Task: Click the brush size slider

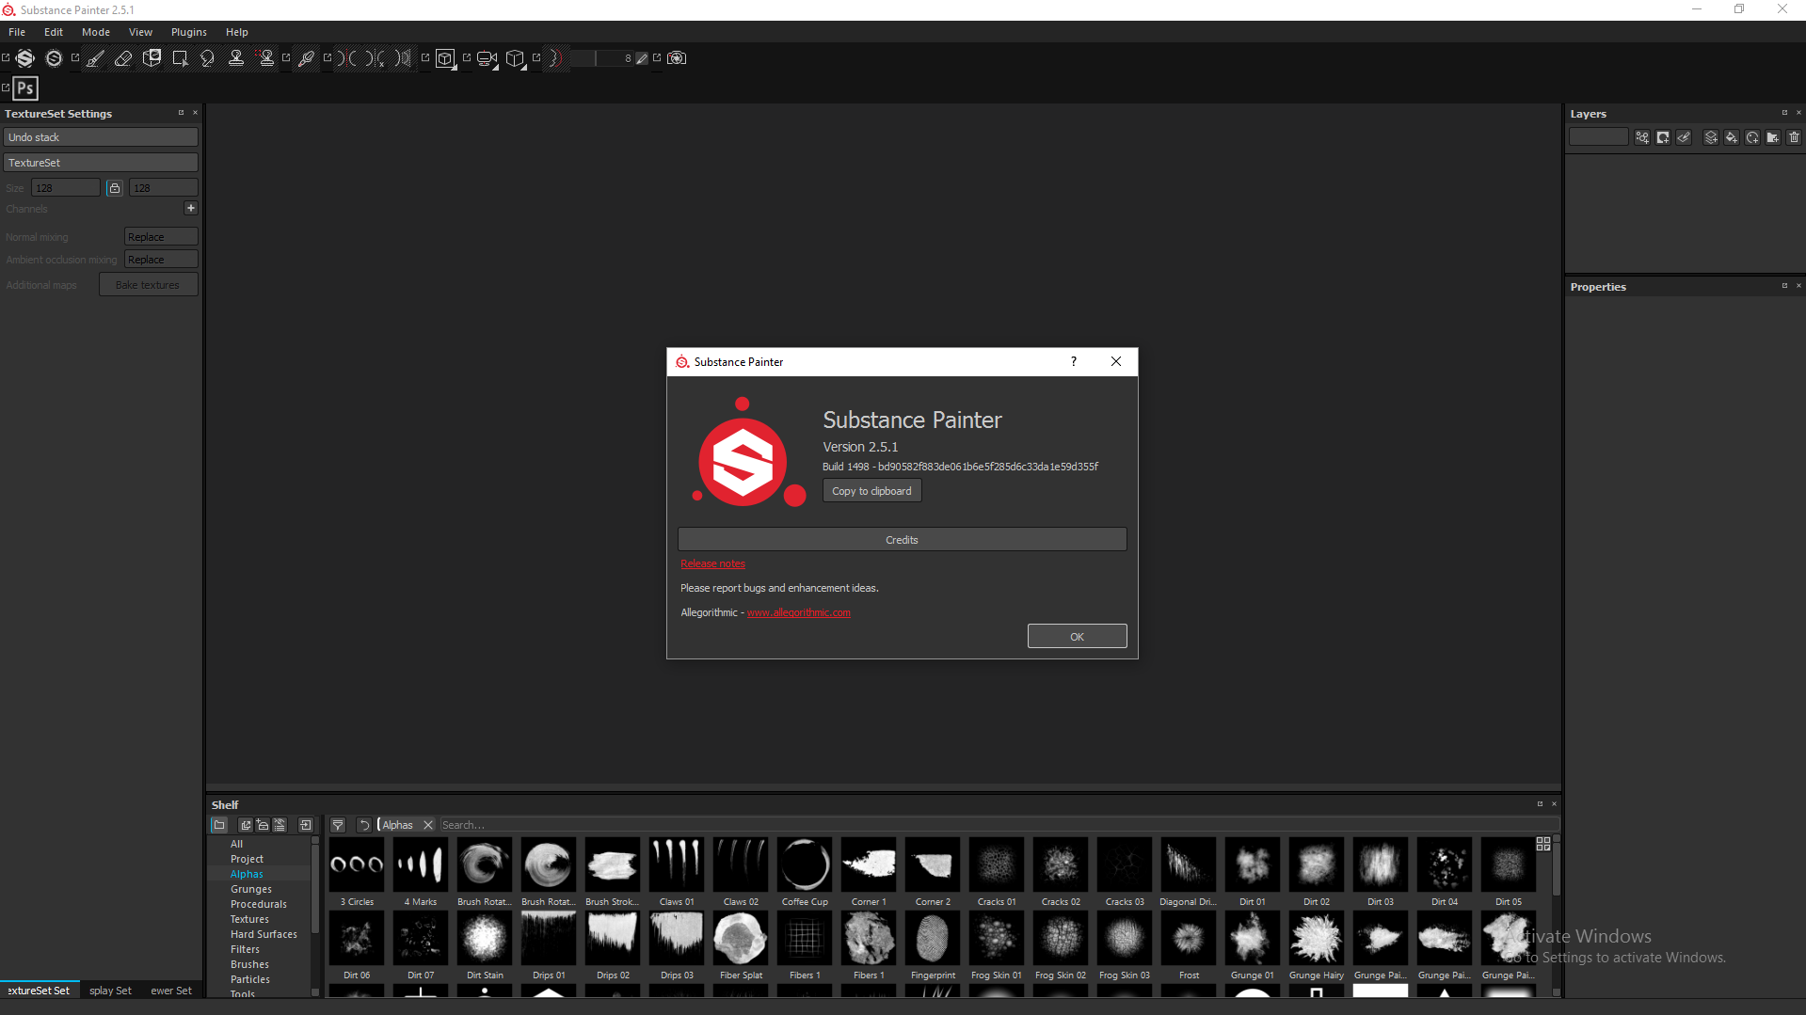Action: coord(602,58)
